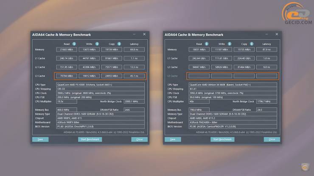The width and height of the screenshot is (314, 176).
Task: Start Benchmark in the right window
Action: click(x=222, y=139)
